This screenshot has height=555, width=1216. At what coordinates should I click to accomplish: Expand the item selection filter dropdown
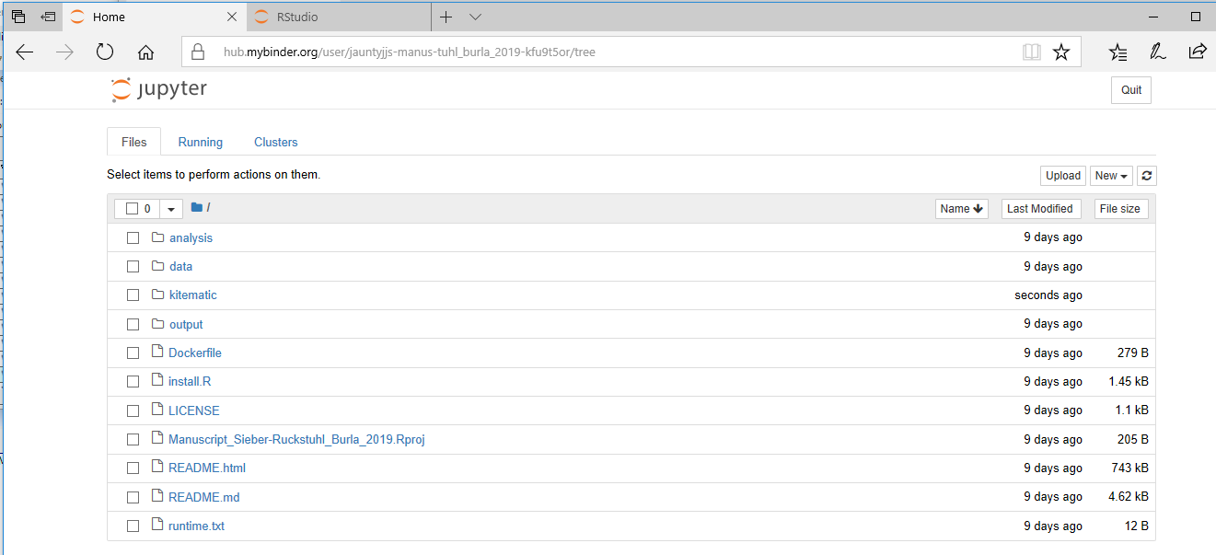[x=170, y=208]
